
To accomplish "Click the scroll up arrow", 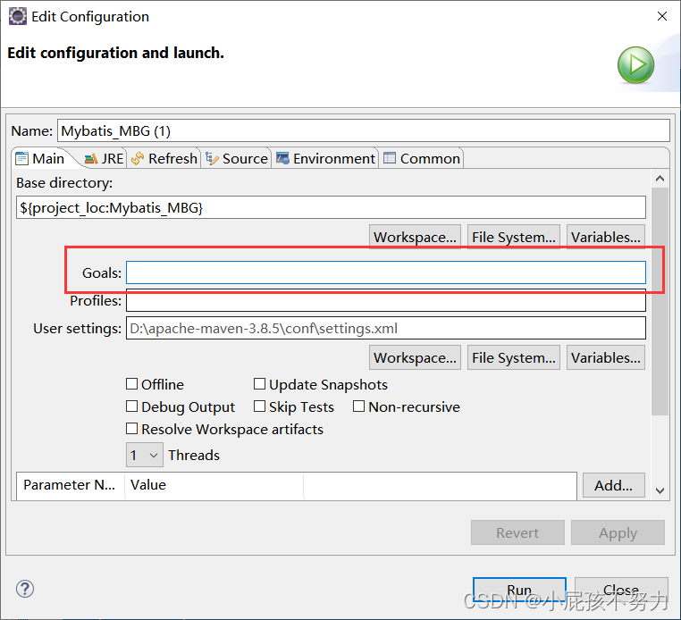I will pos(660,179).
